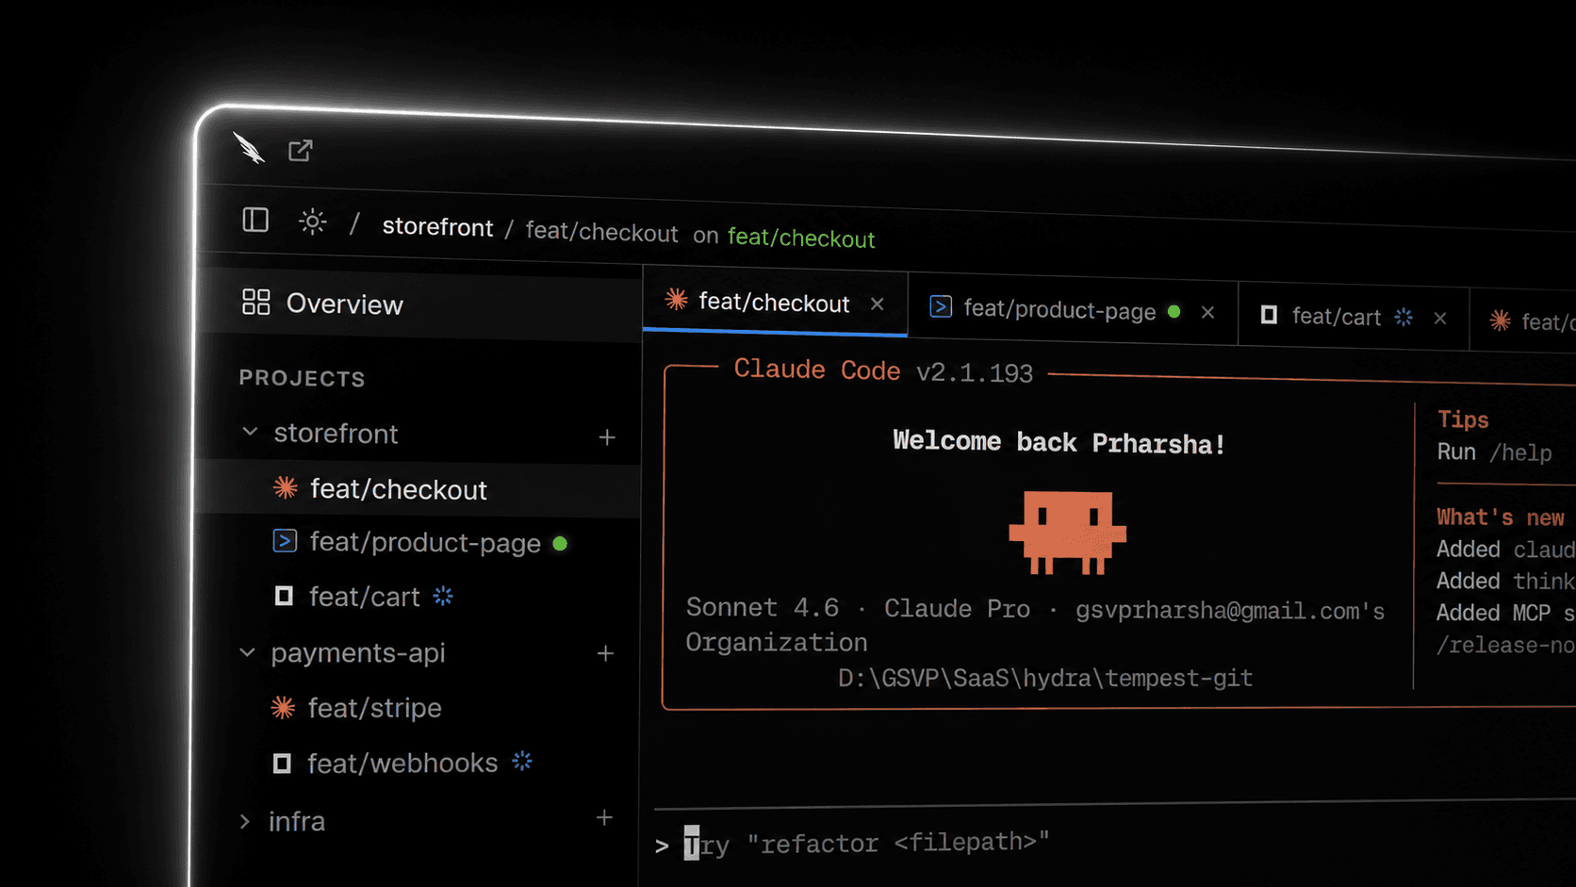Click the terminal icon beside sidebar feat/product-page
The width and height of the screenshot is (1576, 887).
(x=285, y=540)
